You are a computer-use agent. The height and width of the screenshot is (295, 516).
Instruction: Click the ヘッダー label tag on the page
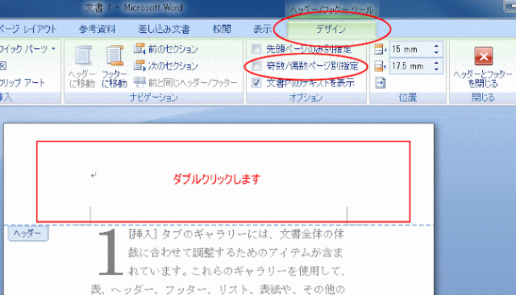[28, 234]
